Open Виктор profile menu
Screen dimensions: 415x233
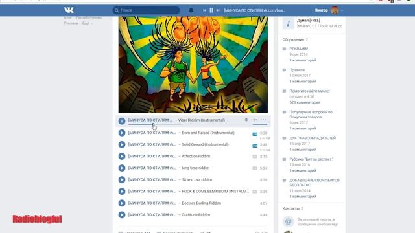pos(329,10)
